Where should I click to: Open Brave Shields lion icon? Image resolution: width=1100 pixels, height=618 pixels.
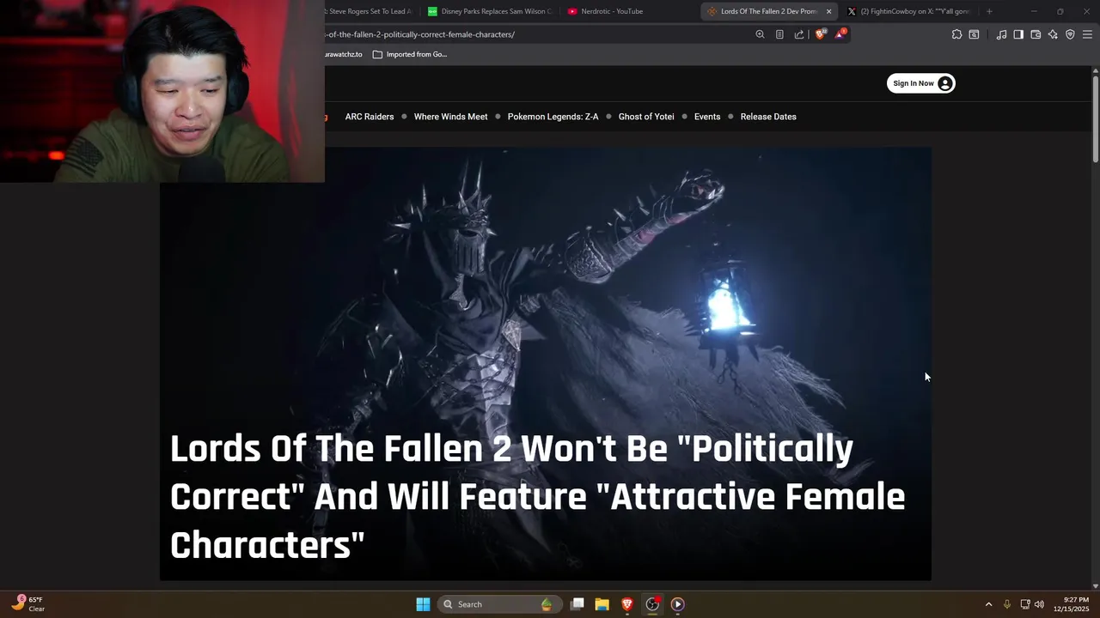click(820, 34)
